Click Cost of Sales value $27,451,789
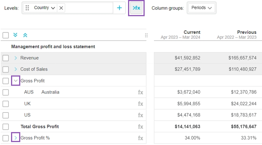This screenshot has width=262, height=145. click(187, 69)
